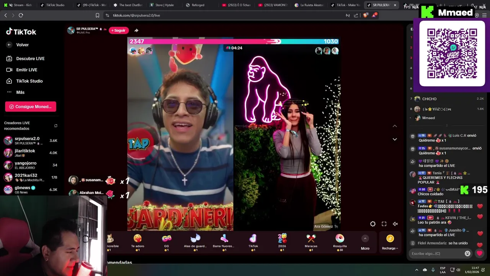Send the Maracas gift
This screenshot has height=276, width=490.
(x=311, y=243)
